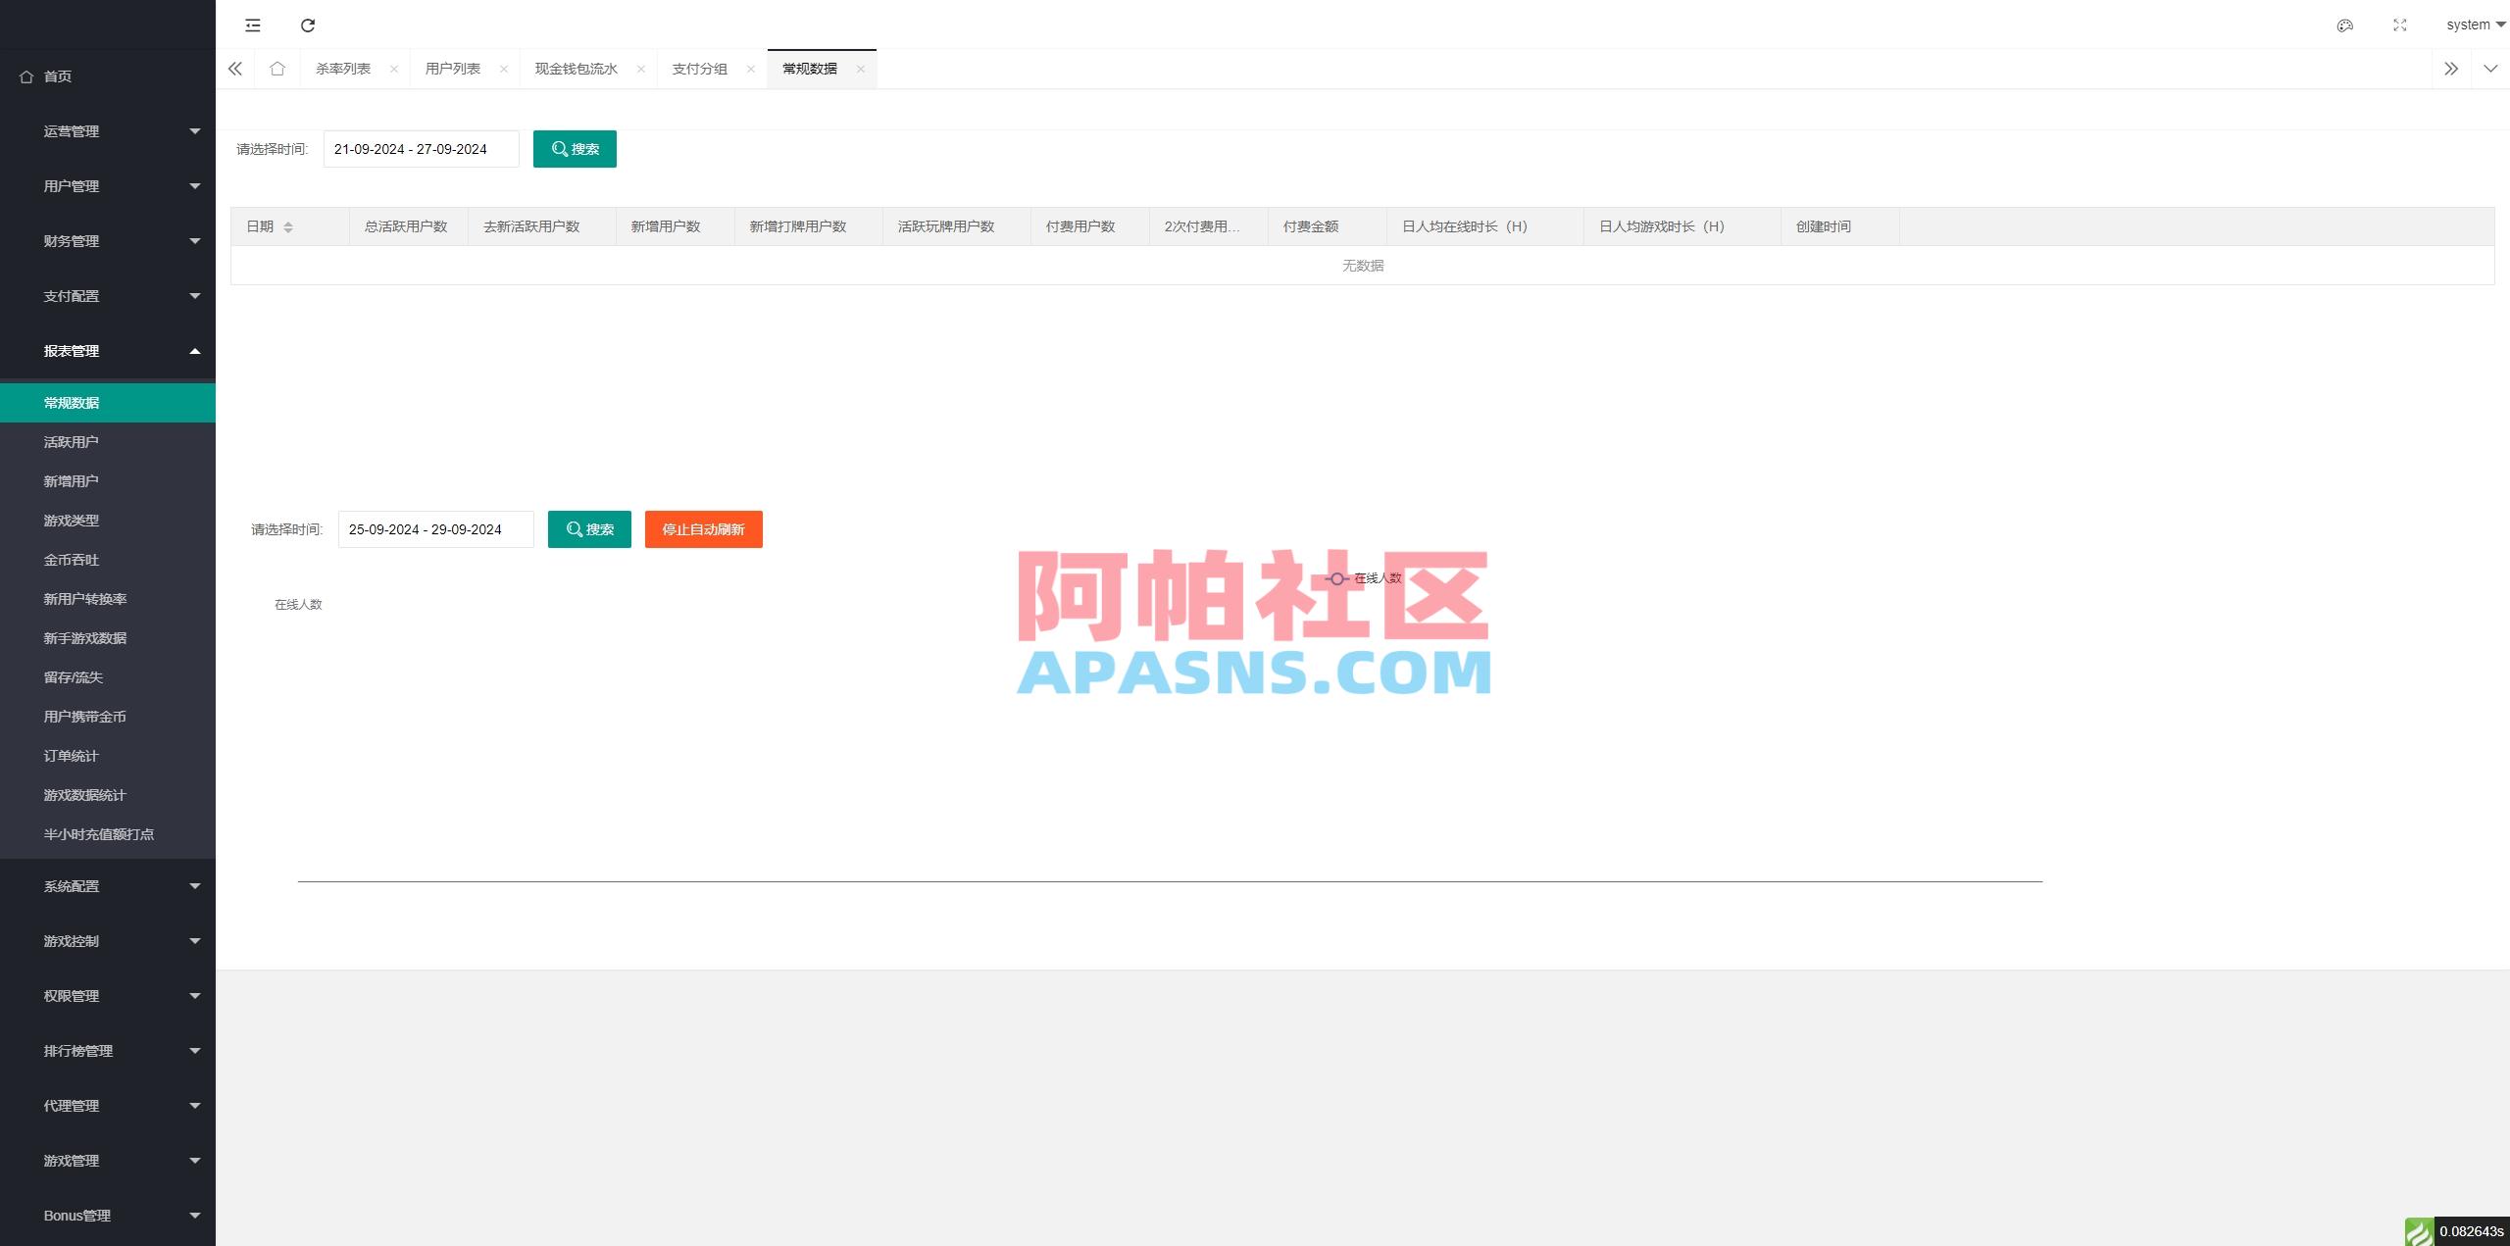Viewport: 2510px width, 1246px height.
Task: Open the home tab via the house icon
Action: (x=277, y=69)
